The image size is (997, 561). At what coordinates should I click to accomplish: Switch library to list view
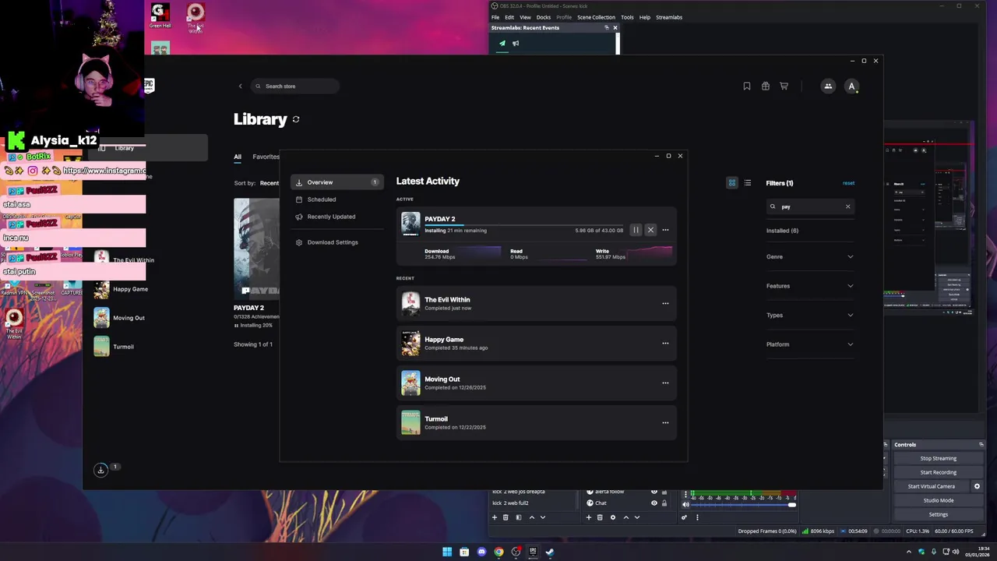(748, 183)
